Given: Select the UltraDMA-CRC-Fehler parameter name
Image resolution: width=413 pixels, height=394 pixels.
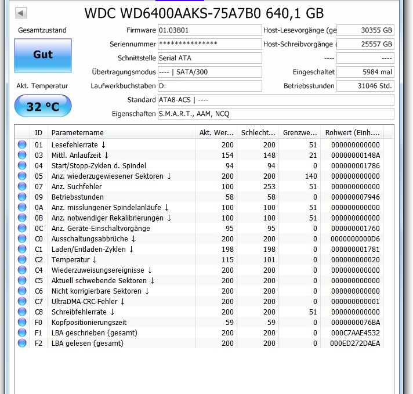Looking at the screenshot, I should click(x=88, y=302).
